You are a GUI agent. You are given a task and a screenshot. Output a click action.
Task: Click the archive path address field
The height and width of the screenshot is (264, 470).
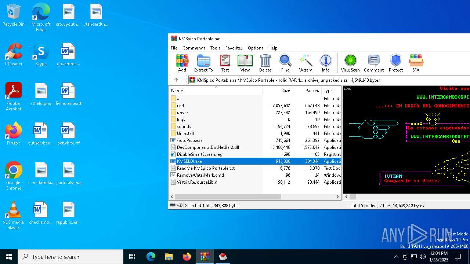329,80
